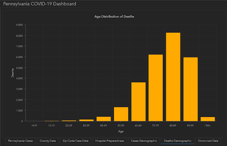Click the 5,000 y-axis value

[x=20, y=68]
